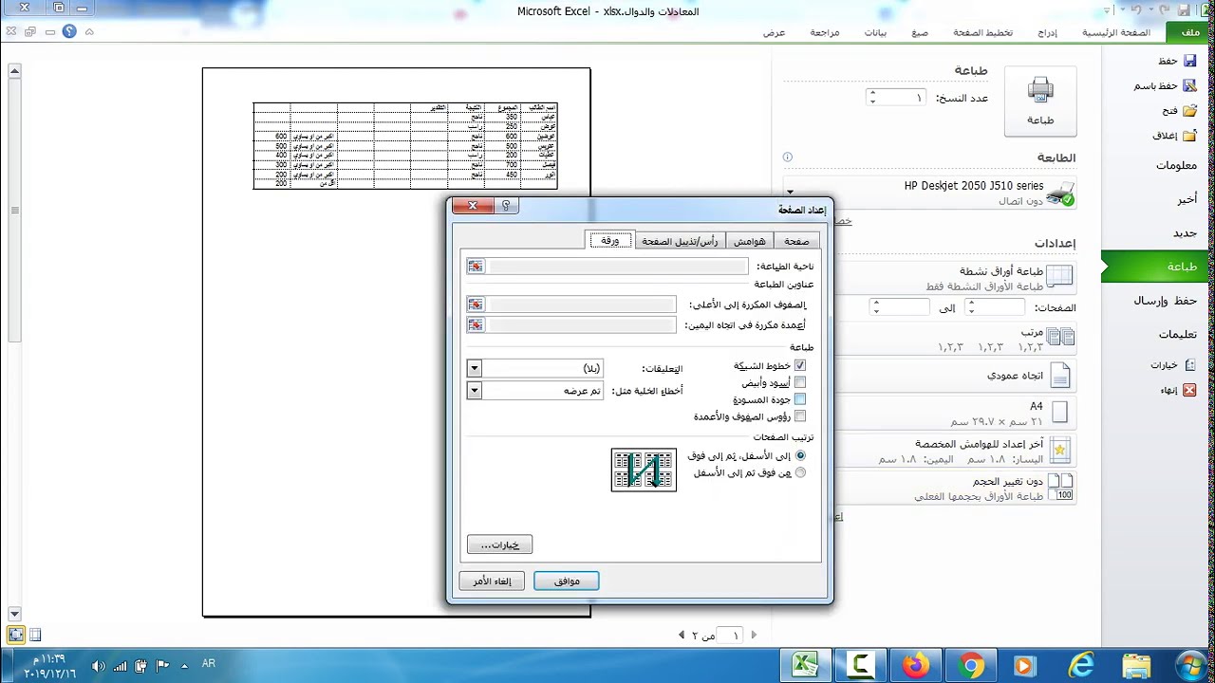Enable black and white (أبيض وأسود) checkbox
This screenshot has width=1215, height=683.
pos(799,382)
